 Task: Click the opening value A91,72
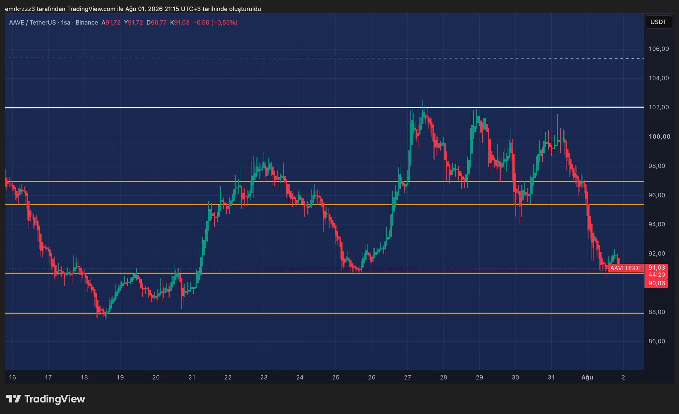pos(111,23)
